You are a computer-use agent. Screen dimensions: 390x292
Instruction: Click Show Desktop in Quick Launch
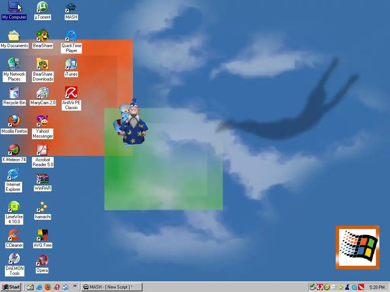[x=30, y=287]
